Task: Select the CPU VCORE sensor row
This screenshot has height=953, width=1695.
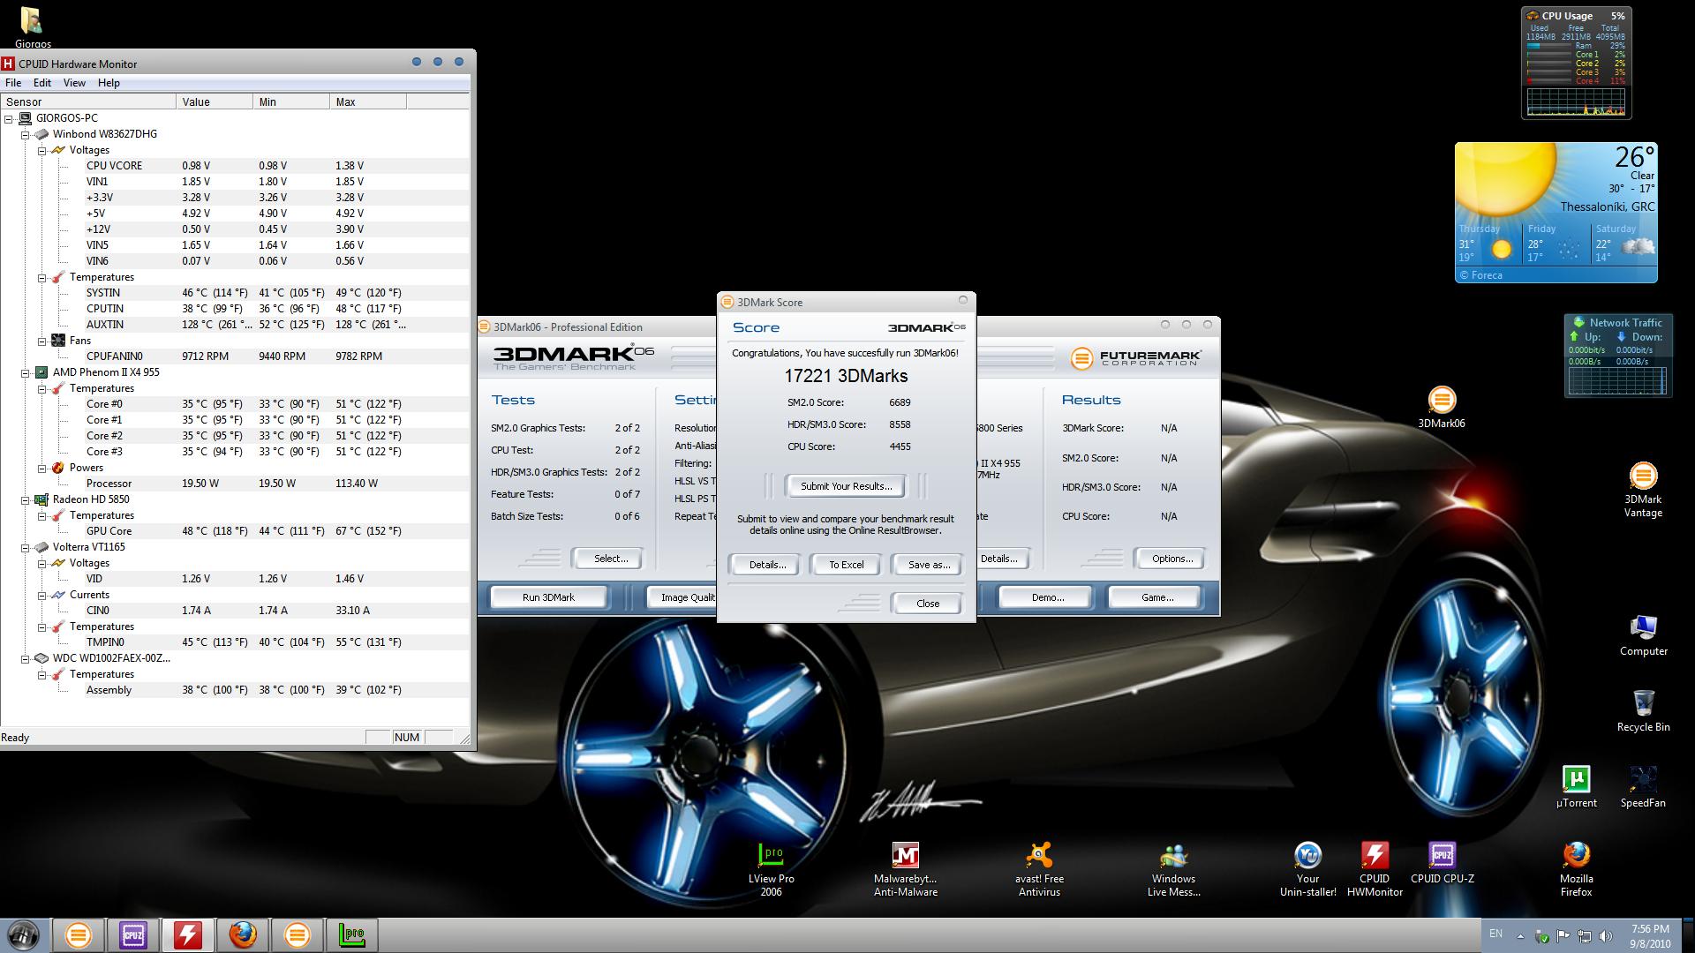Action: tap(235, 166)
